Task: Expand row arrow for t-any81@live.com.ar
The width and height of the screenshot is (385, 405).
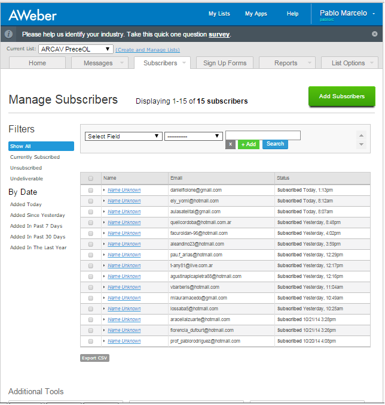Action: (104, 265)
